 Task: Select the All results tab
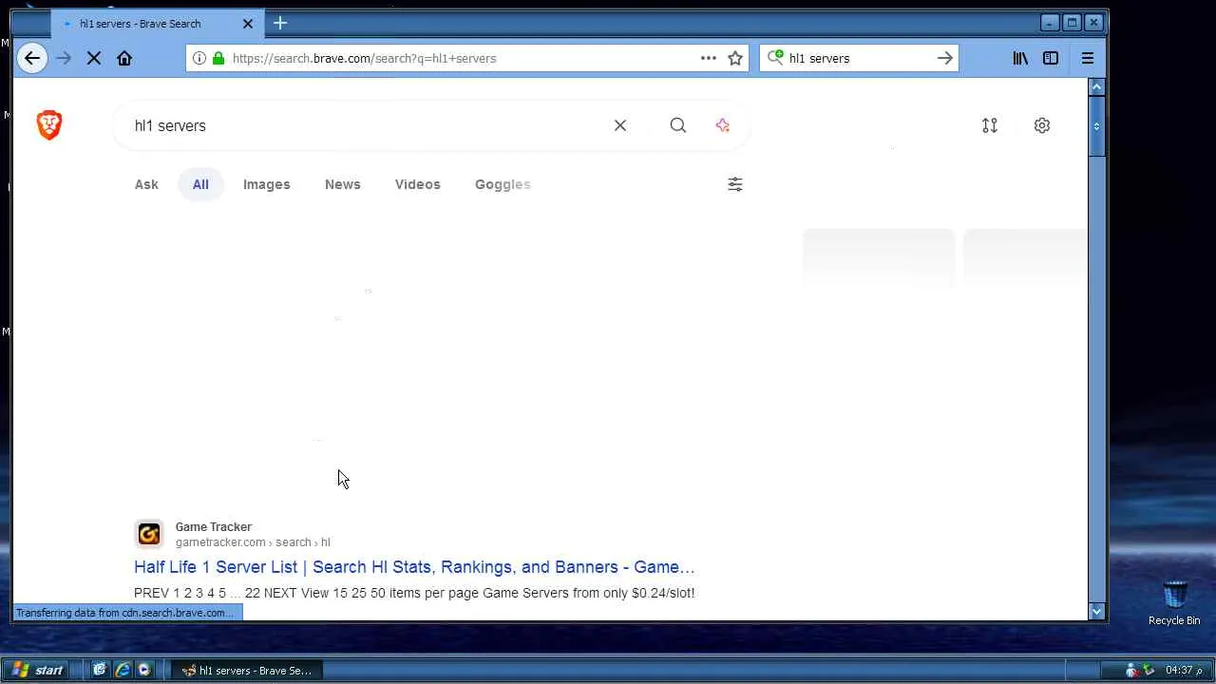click(200, 184)
